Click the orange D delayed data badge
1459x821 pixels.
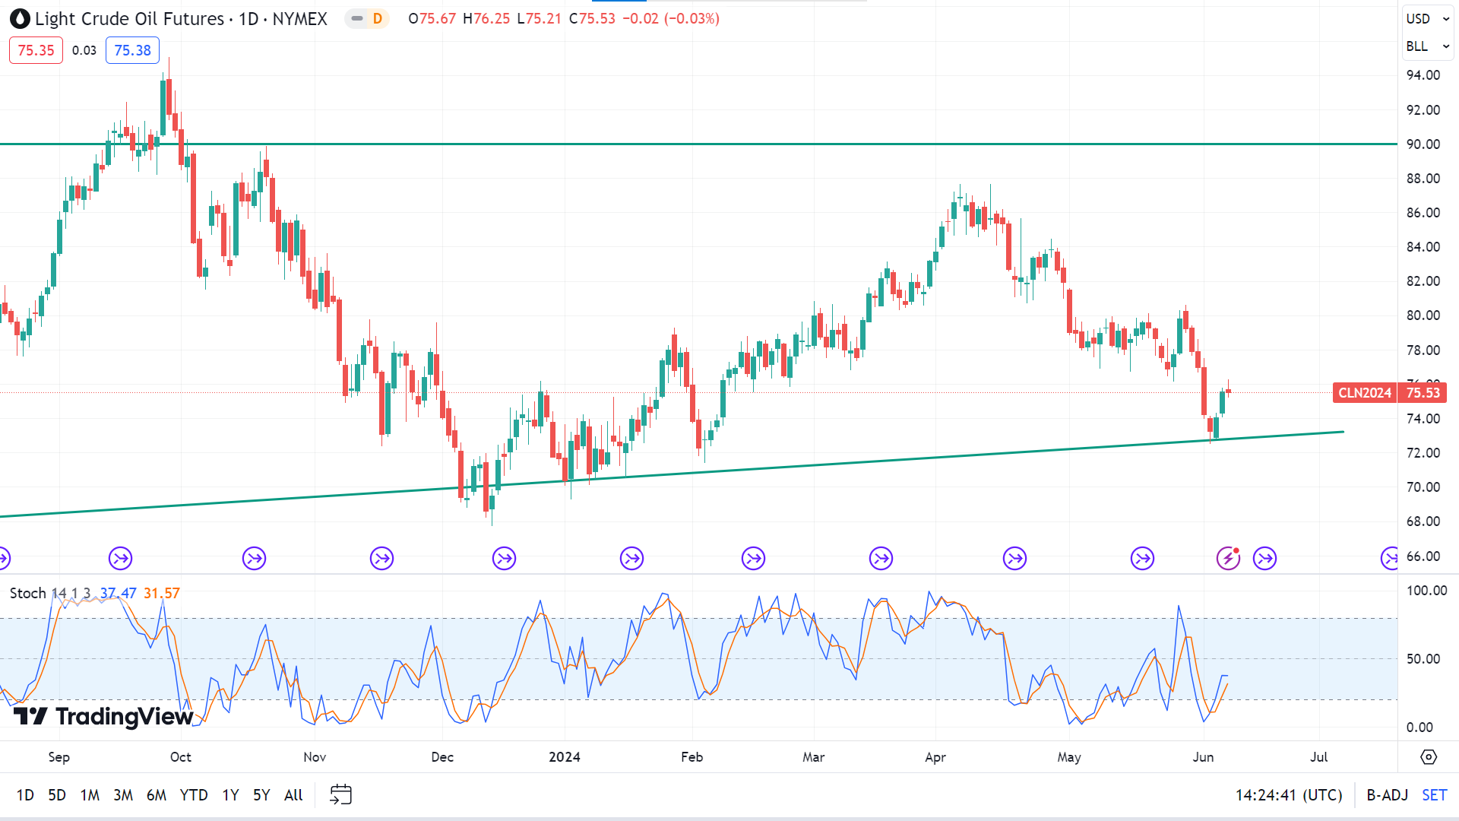coord(378,18)
